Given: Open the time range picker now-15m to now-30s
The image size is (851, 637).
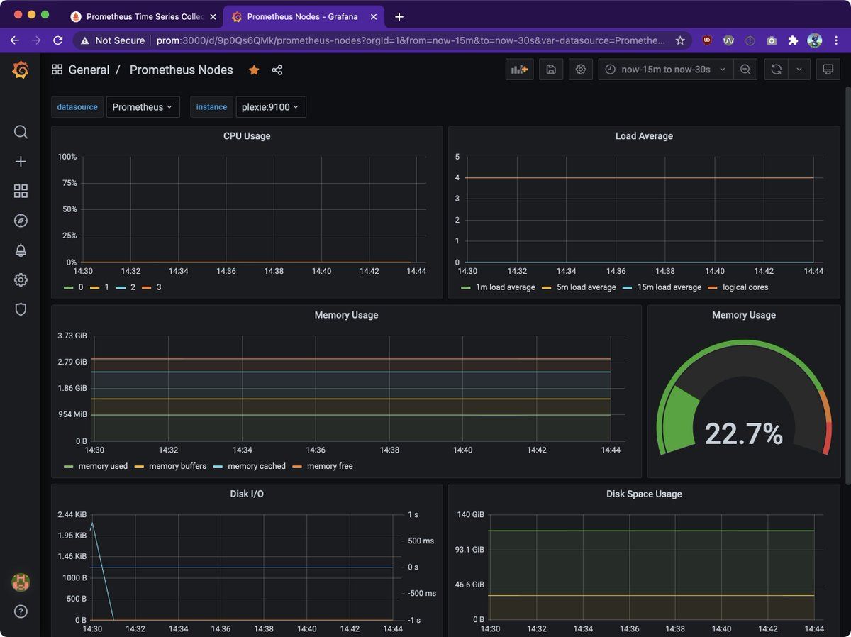Looking at the screenshot, I should 666,70.
